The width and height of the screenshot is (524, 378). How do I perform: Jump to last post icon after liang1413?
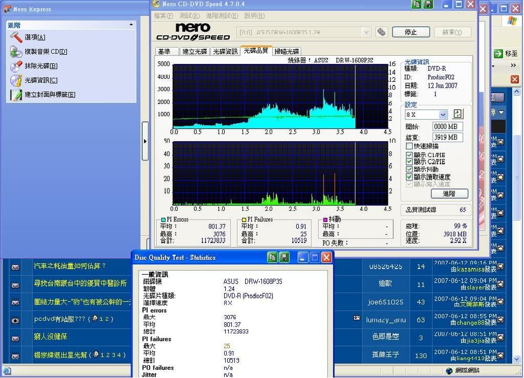tap(500, 355)
